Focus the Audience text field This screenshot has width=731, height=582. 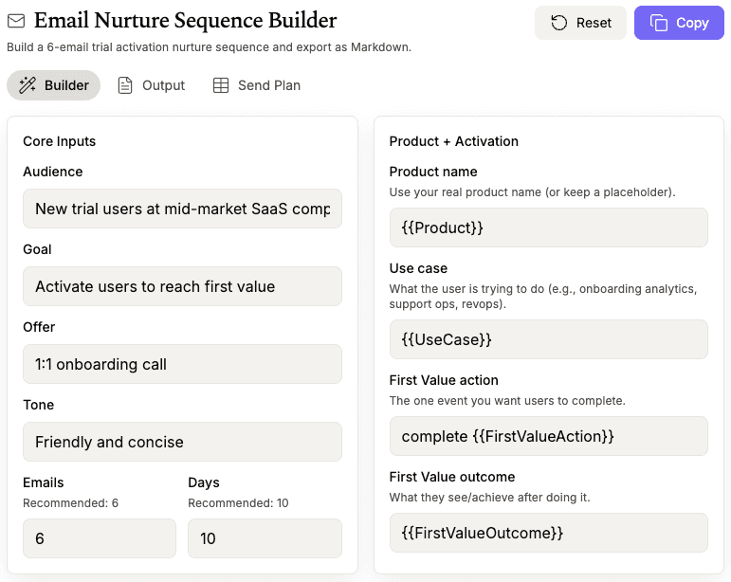182,209
